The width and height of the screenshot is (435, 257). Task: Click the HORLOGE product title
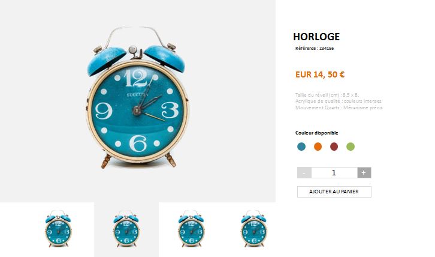tap(316, 37)
